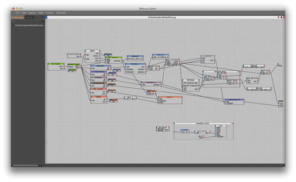Viewport: 296px width, 182px height.
Task: Click the magnifier search icon in X-Manager
Action: tap(43, 21)
